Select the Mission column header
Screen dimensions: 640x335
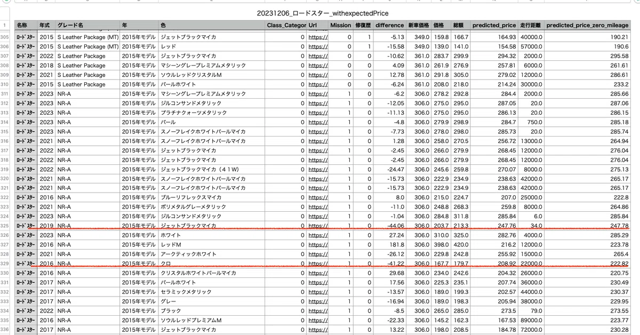click(x=340, y=25)
